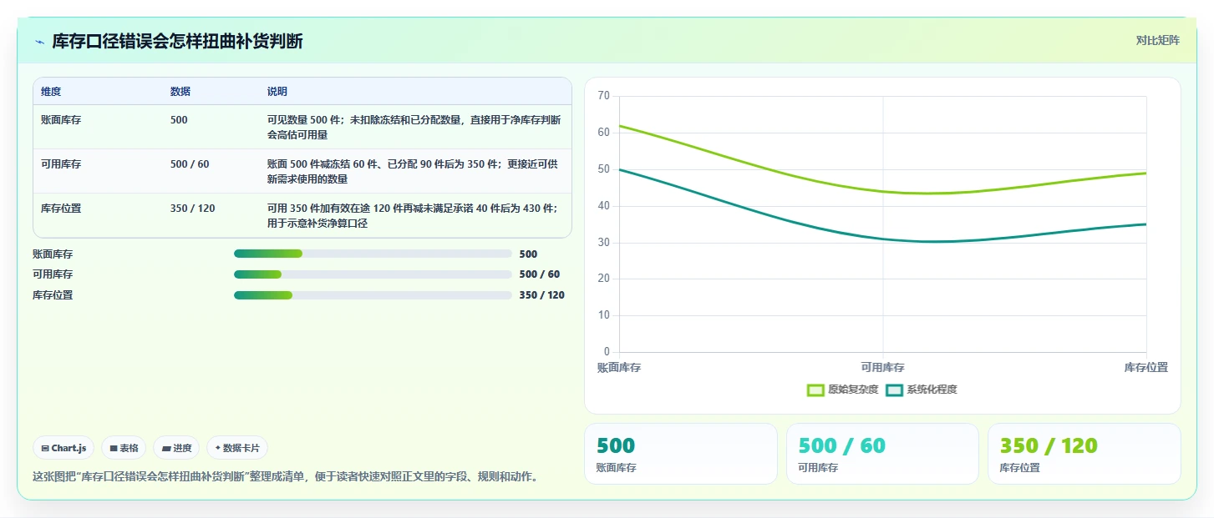Click the 可用库存 cell in the table

61,164
